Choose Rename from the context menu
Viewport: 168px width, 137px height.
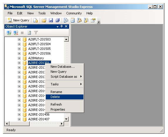pyautogui.click(x=65, y=92)
